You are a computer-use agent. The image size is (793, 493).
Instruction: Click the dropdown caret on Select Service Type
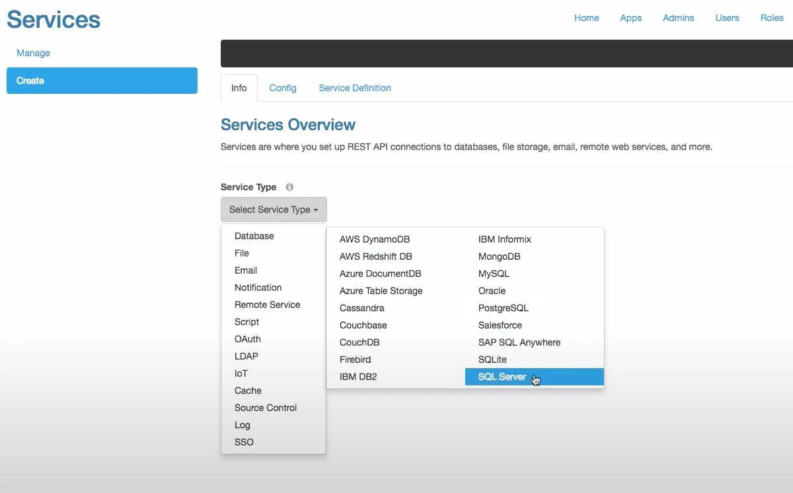pos(316,209)
